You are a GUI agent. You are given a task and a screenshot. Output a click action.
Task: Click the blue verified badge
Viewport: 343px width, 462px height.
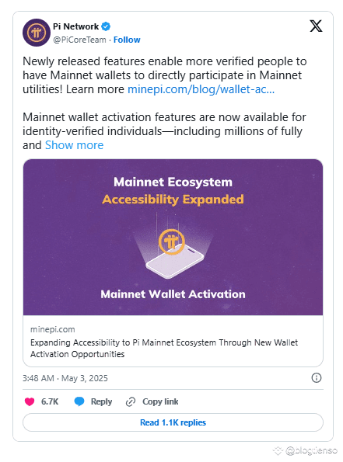point(106,26)
